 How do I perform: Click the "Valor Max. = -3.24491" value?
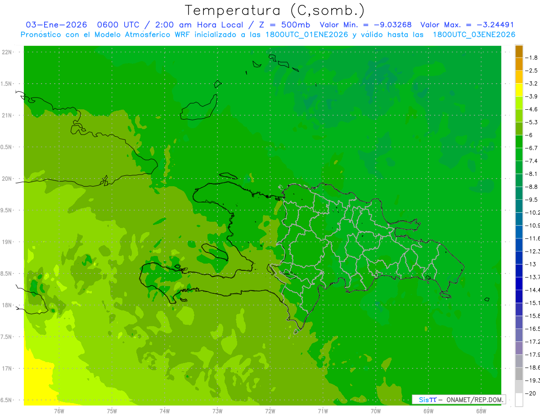(467, 25)
